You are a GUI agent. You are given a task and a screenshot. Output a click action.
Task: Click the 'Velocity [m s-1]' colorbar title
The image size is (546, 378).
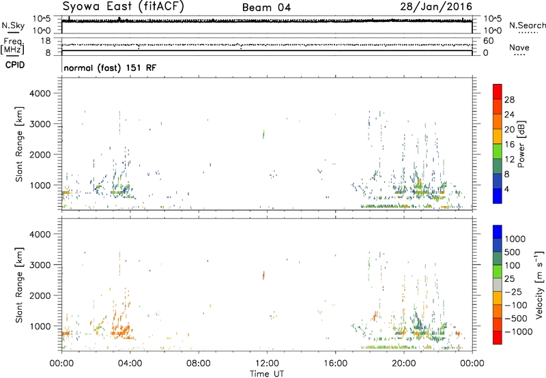(x=539, y=285)
